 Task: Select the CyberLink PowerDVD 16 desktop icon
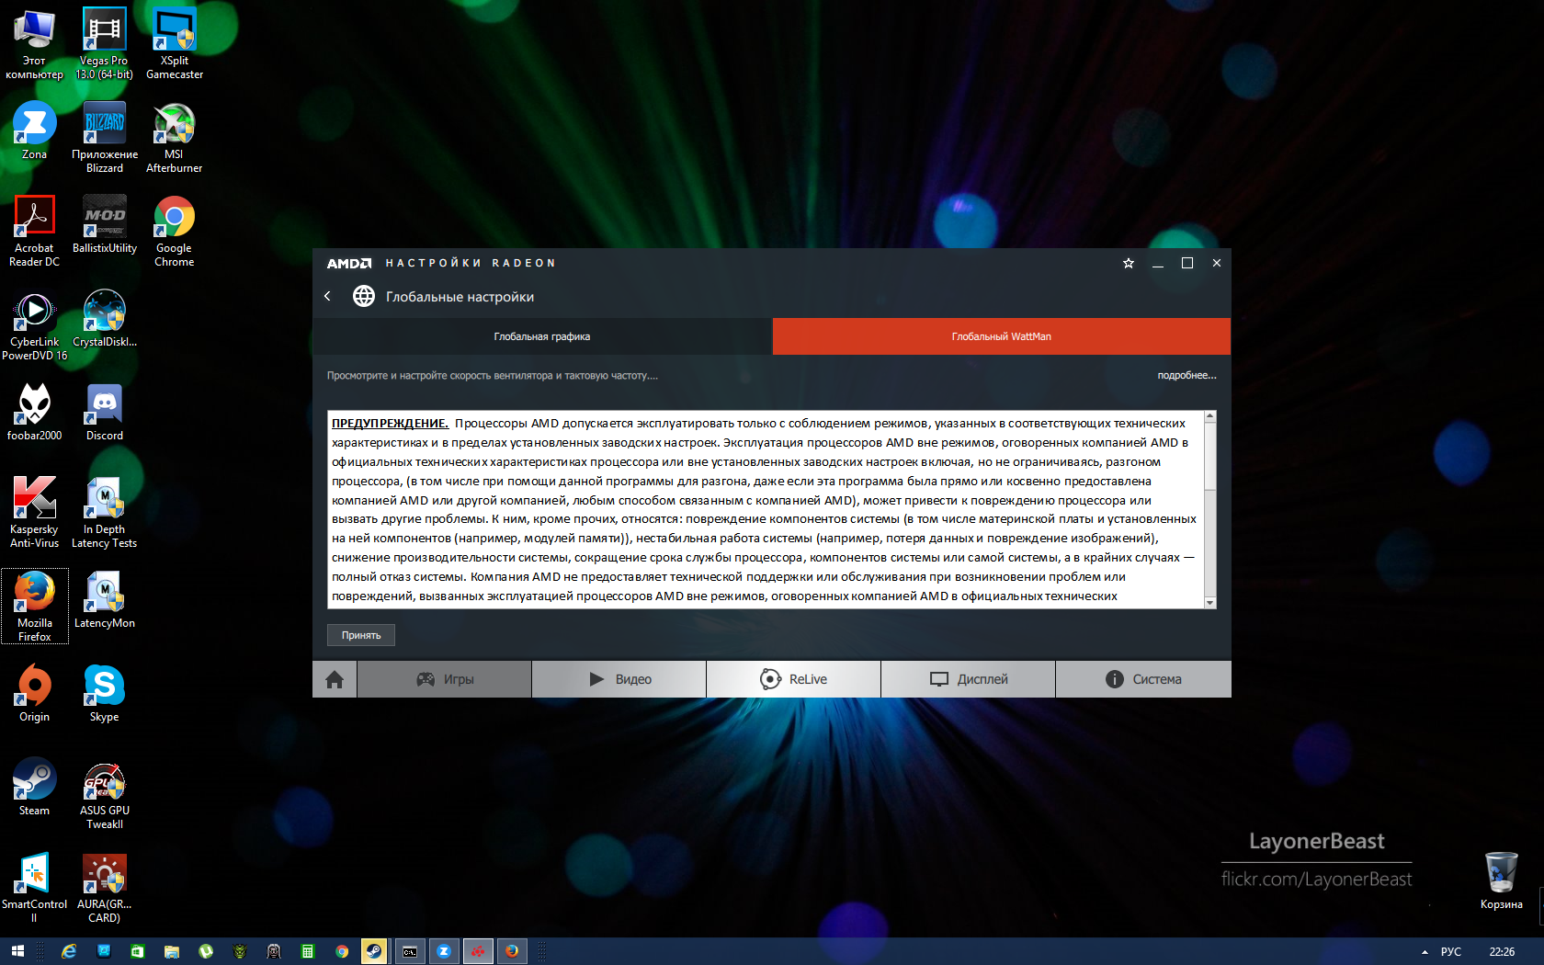(34, 325)
